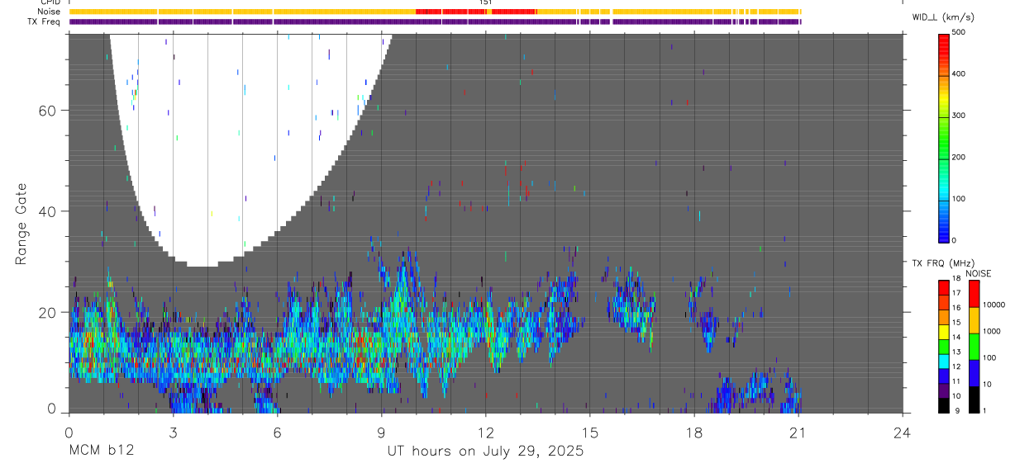Click the 'Noise' row label at top

tap(50, 12)
